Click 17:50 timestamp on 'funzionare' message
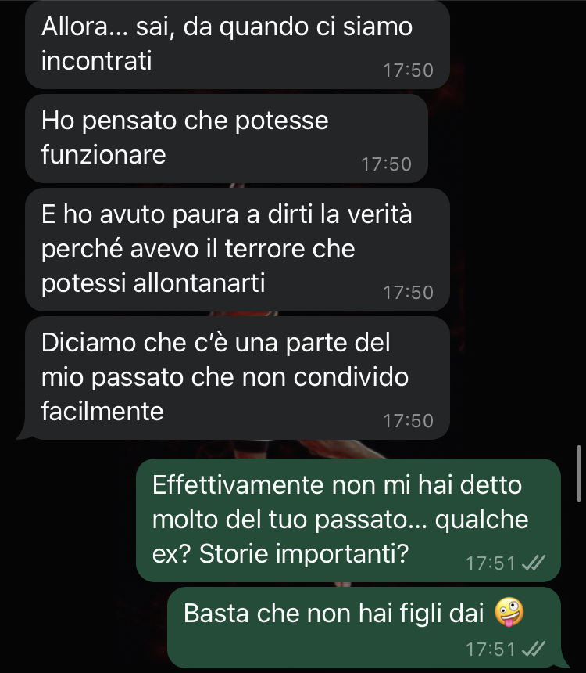The width and height of the screenshot is (586, 673). (386, 164)
